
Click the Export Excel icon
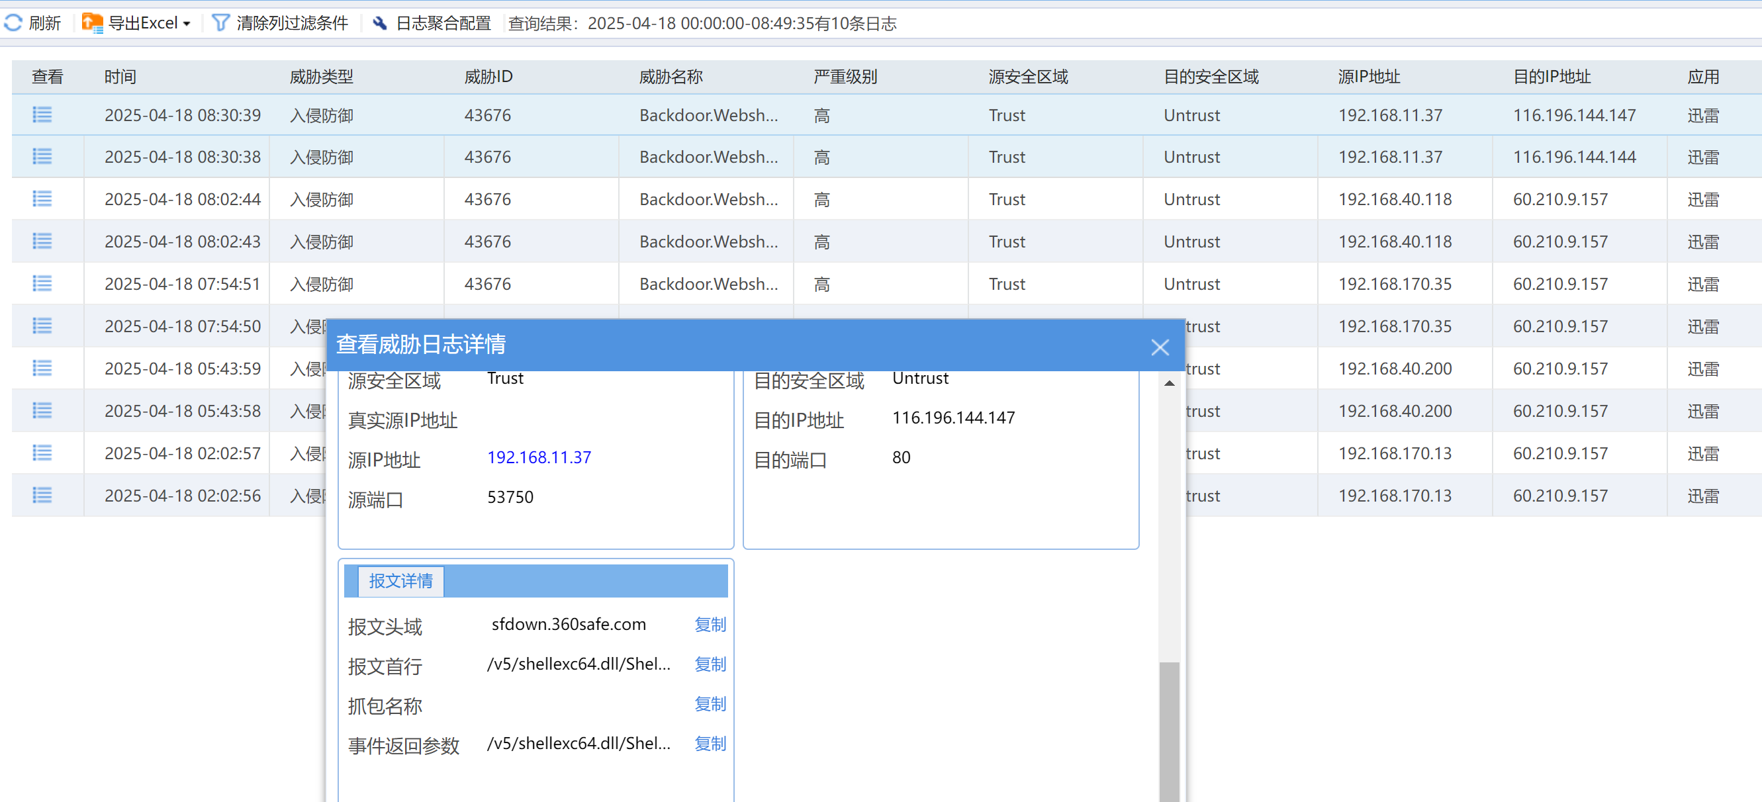[93, 23]
